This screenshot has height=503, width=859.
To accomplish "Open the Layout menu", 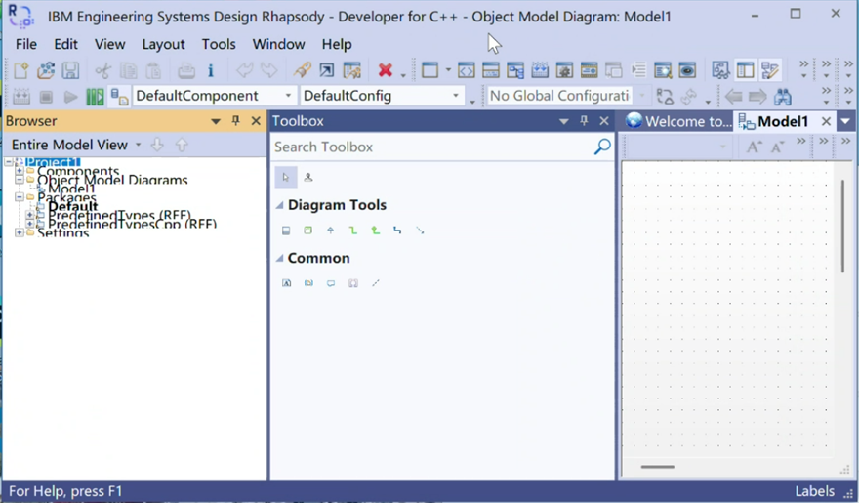I will click(x=163, y=44).
